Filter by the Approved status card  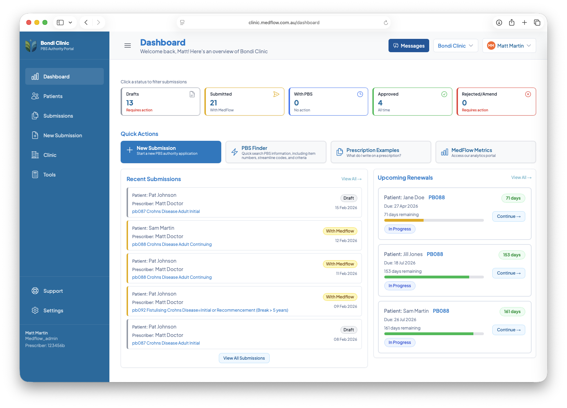tap(412, 102)
